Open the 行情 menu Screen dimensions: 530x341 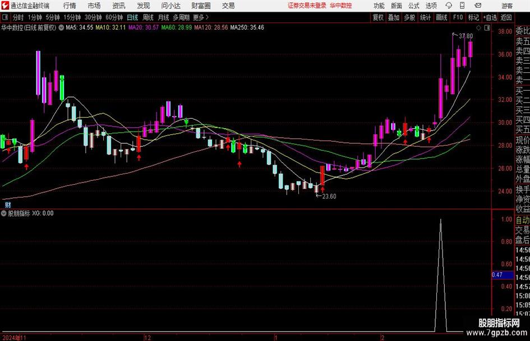pyautogui.click(x=70, y=6)
